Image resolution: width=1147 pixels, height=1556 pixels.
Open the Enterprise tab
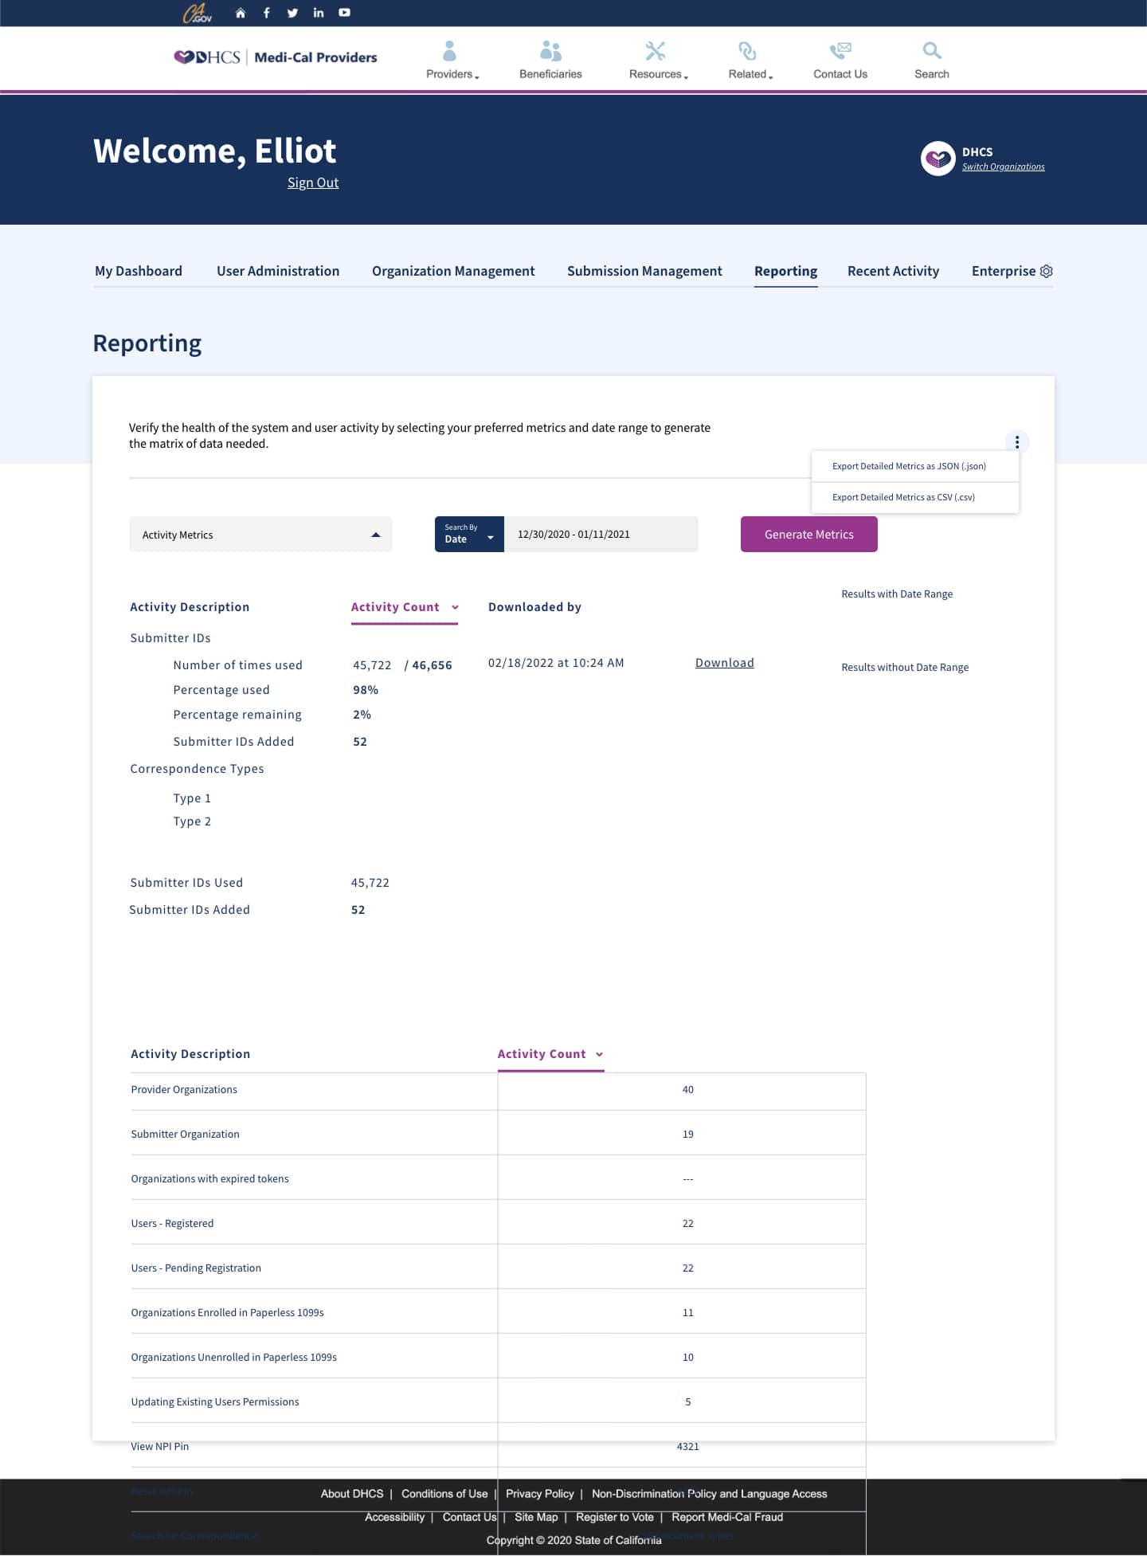(1004, 271)
